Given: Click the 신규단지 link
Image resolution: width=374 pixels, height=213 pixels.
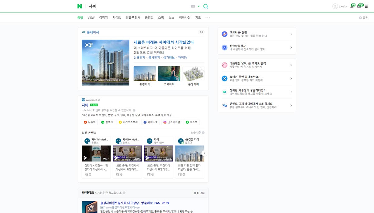Looking at the screenshot, I should [x=139, y=58].
